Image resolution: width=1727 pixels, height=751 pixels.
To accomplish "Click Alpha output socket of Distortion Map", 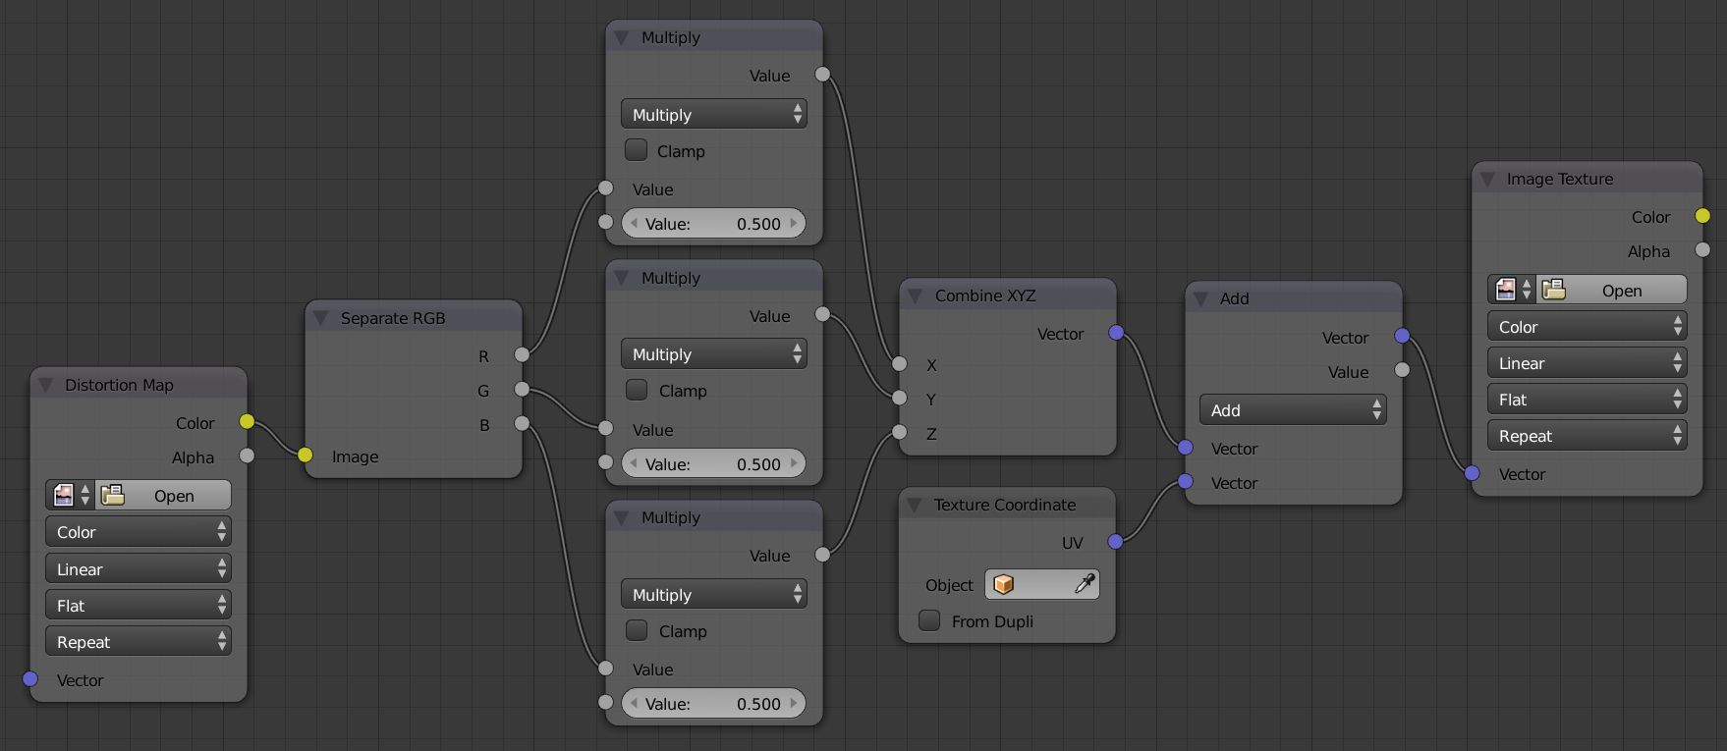I will click(x=247, y=456).
